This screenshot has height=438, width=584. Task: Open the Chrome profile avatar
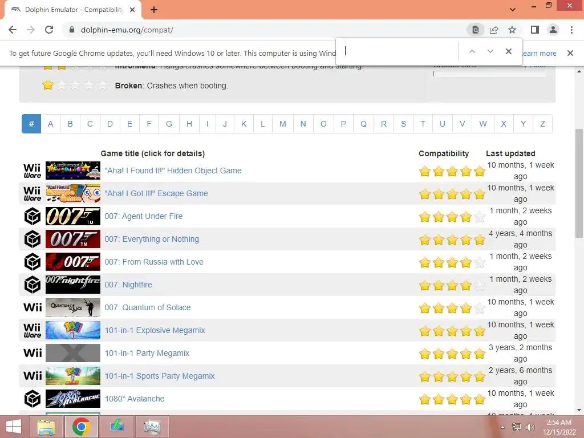[x=553, y=30]
